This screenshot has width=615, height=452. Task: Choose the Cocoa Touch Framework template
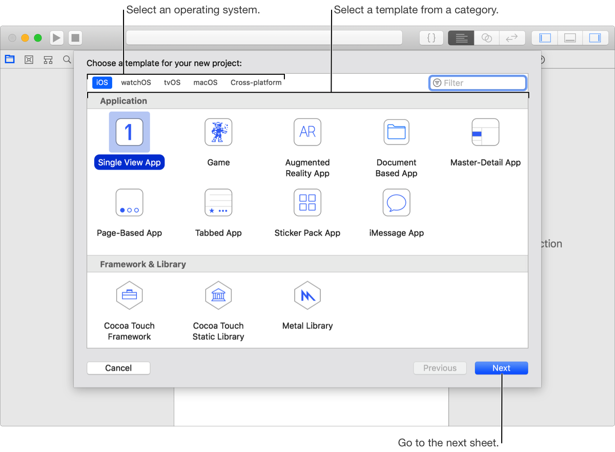tap(129, 295)
